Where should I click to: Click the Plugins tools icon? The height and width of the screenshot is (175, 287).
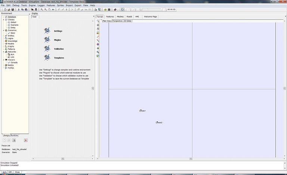pyautogui.click(x=47, y=40)
